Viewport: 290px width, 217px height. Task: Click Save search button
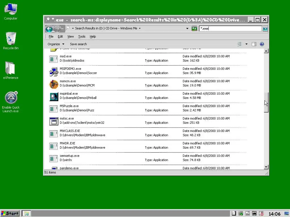pos(78,44)
